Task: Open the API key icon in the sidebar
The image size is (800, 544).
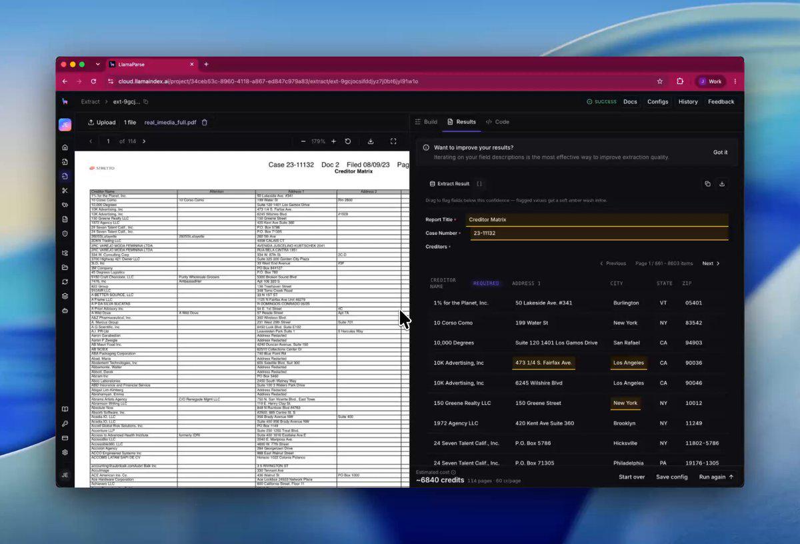Action: 65,423
